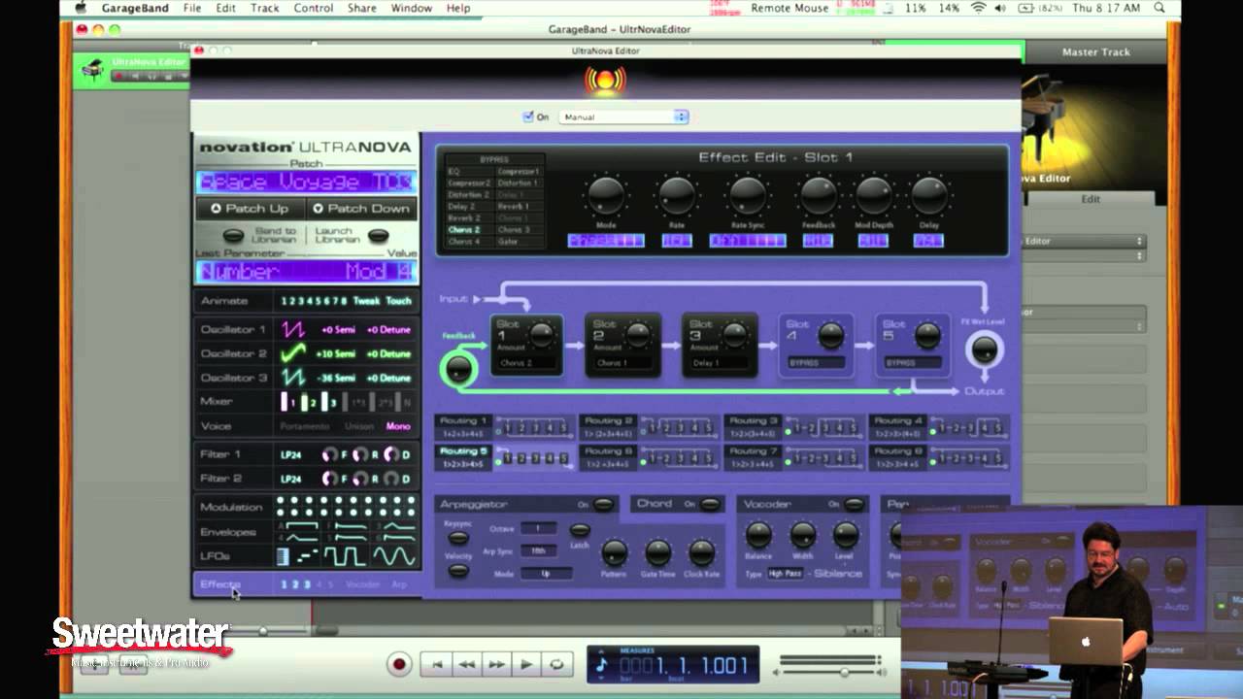Click the Patch Down button
Image resolution: width=1243 pixels, height=699 pixels.
click(x=361, y=209)
